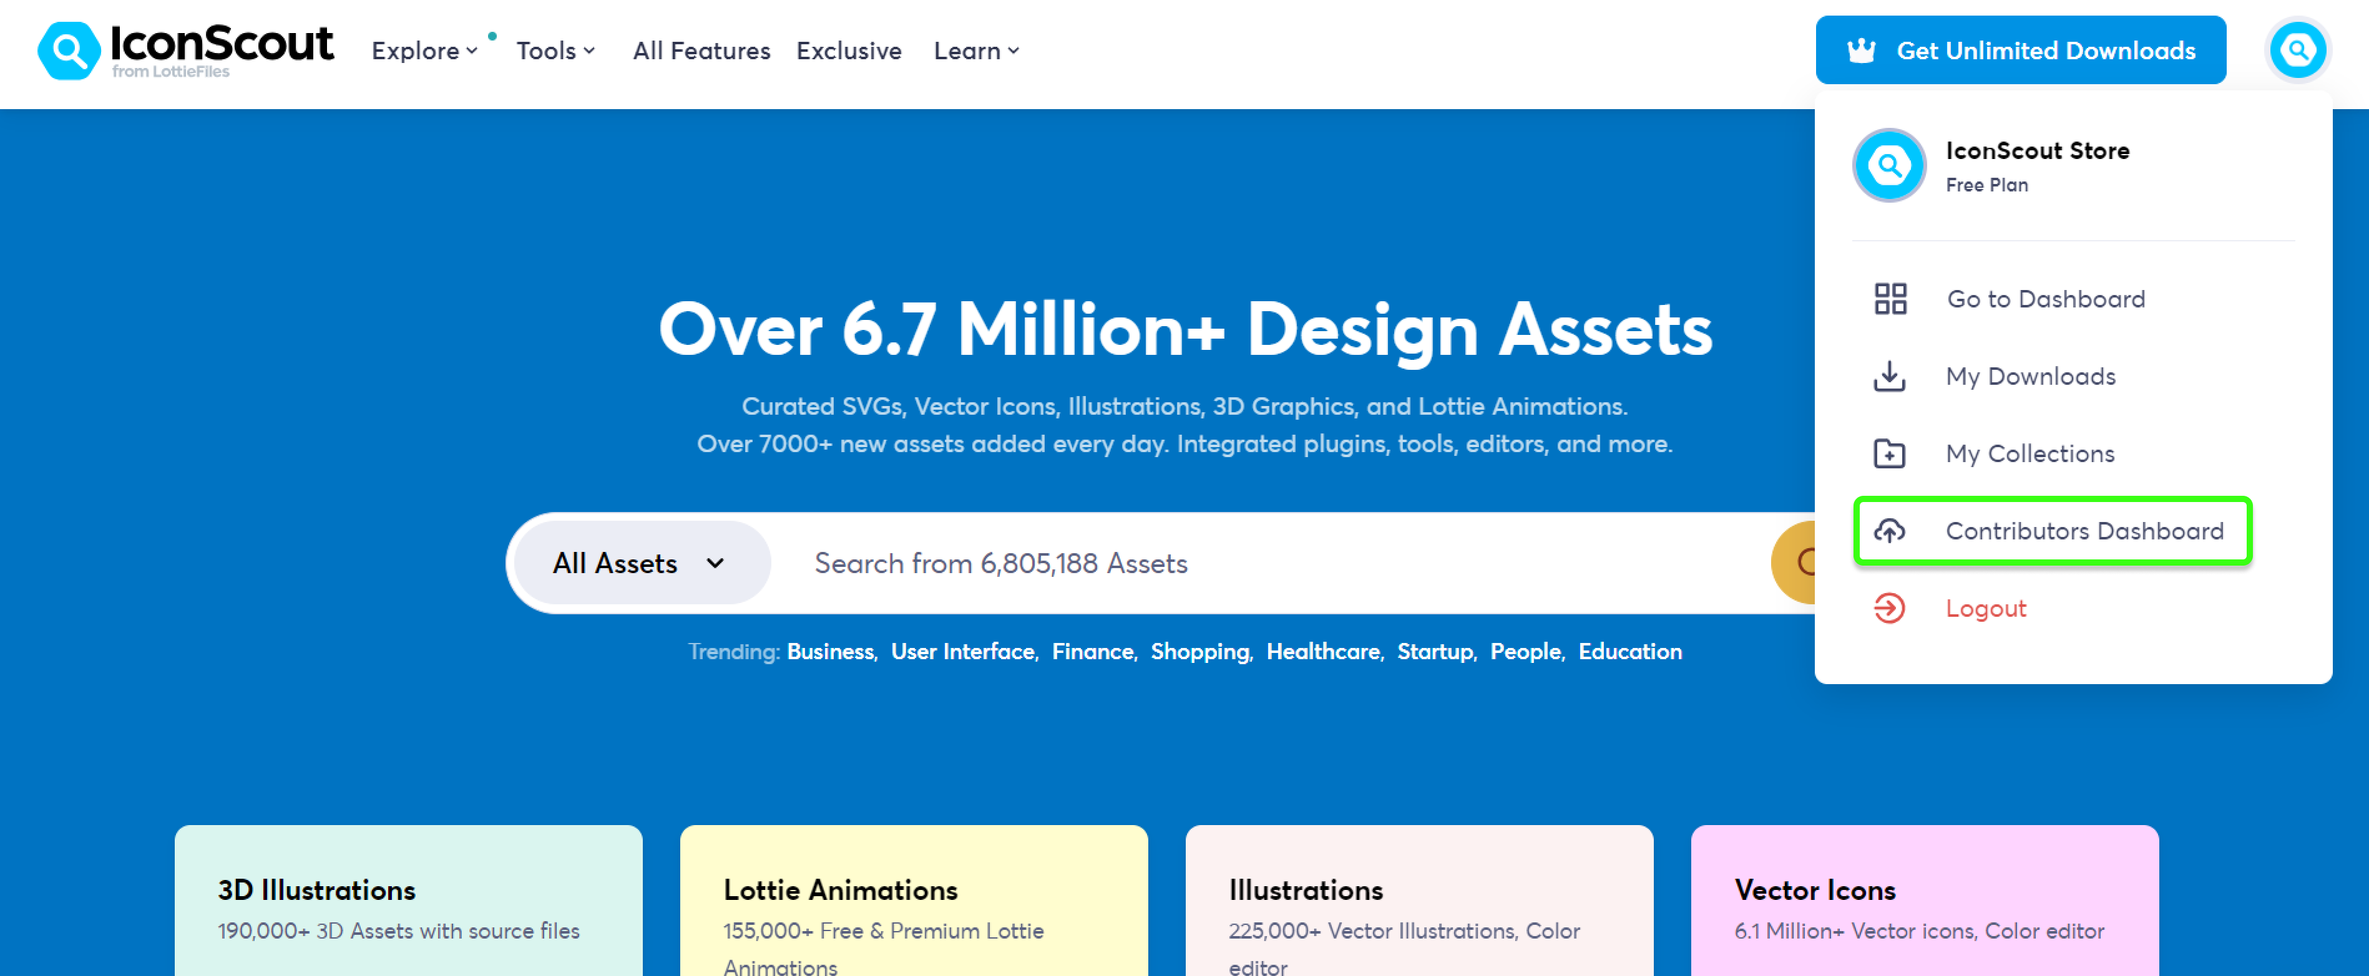Click the IconScout logo in header
The width and height of the screenshot is (2369, 976).
point(186,50)
